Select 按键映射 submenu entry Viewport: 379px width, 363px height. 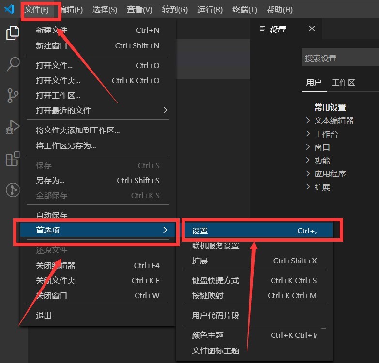(x=254, y=296)
